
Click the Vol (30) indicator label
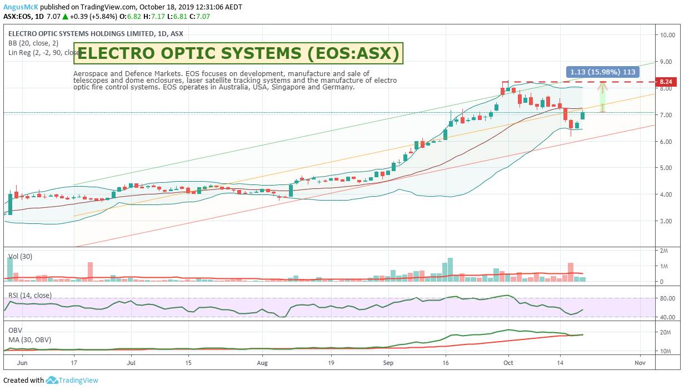pyautogui.click(x=20, y=258)
